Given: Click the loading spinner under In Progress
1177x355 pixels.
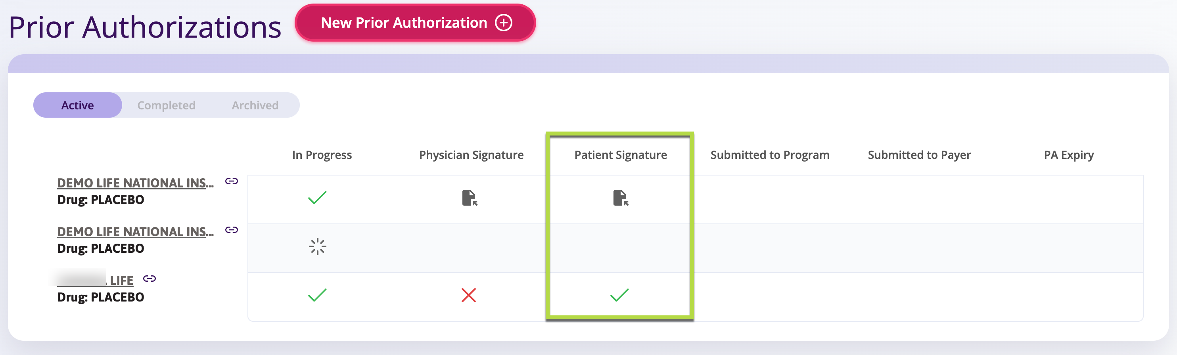Looking at the screenshot, I should point(317,246).
